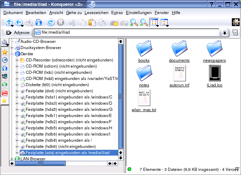Toggle the view link checkbox in the status bar
Image resolution: width=241 pixels, height=175 pixels.
pos(238,169)
